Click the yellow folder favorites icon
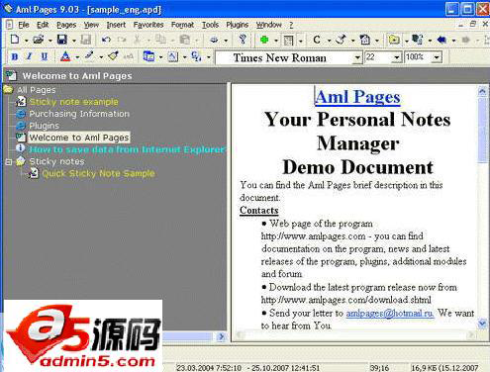490x372 pixels. (x=393, y=40)
